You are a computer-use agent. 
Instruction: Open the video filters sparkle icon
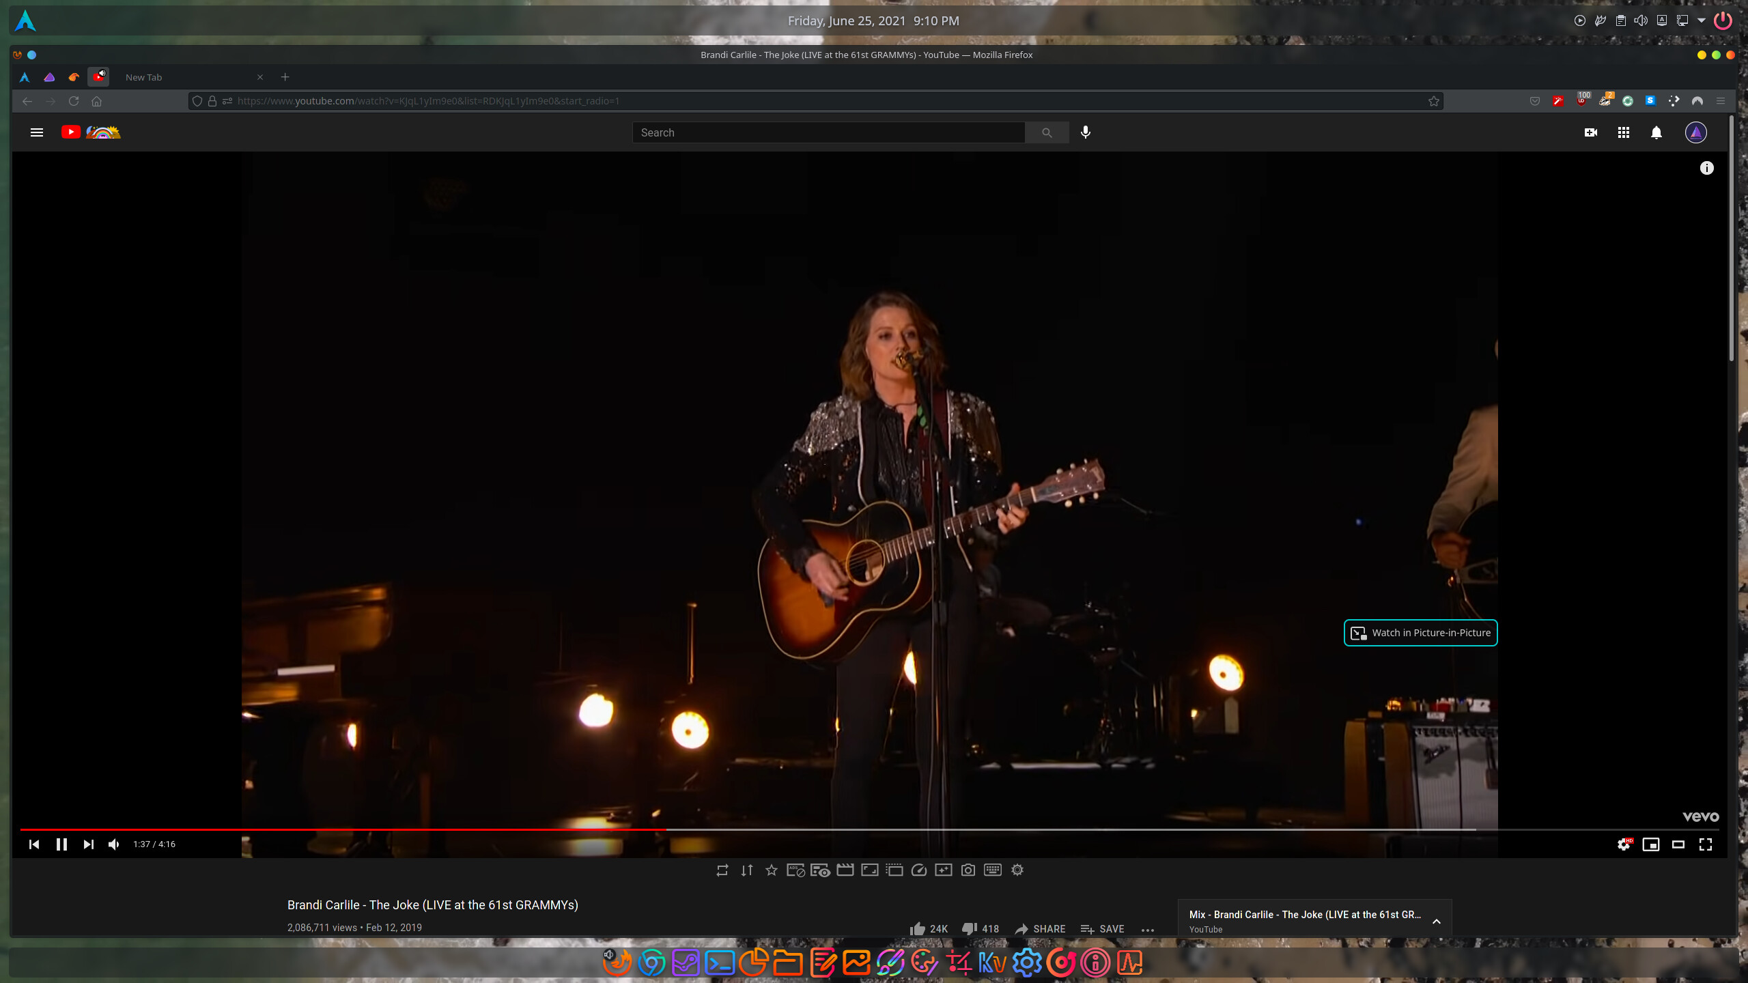(944, 870)
